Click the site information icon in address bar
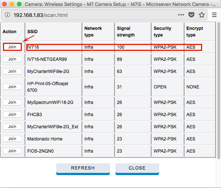Image resolution: width=221 pixels, height=188 pixels. tap(7, 15)
